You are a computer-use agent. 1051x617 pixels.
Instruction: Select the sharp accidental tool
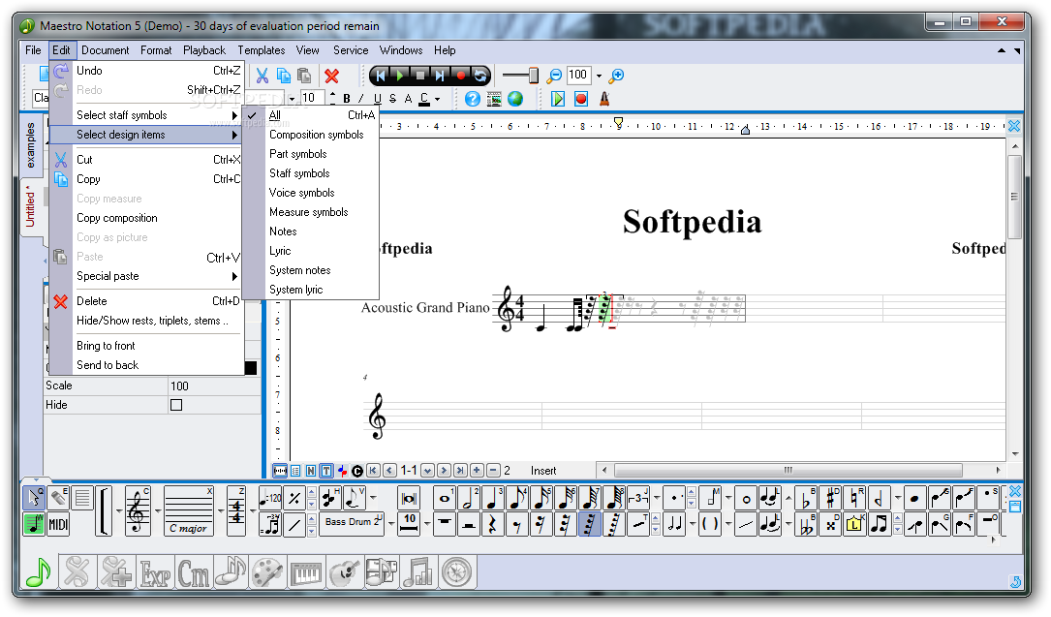[x=830, y=498]
